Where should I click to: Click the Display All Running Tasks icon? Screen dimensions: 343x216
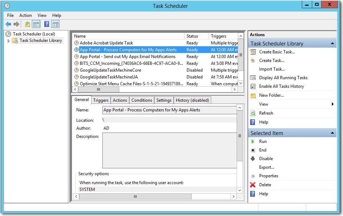click(x=253, y=78)
